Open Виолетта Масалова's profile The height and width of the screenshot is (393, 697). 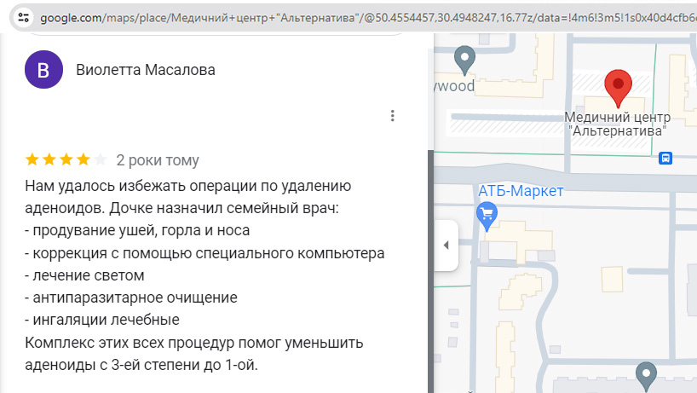[146, 70]
